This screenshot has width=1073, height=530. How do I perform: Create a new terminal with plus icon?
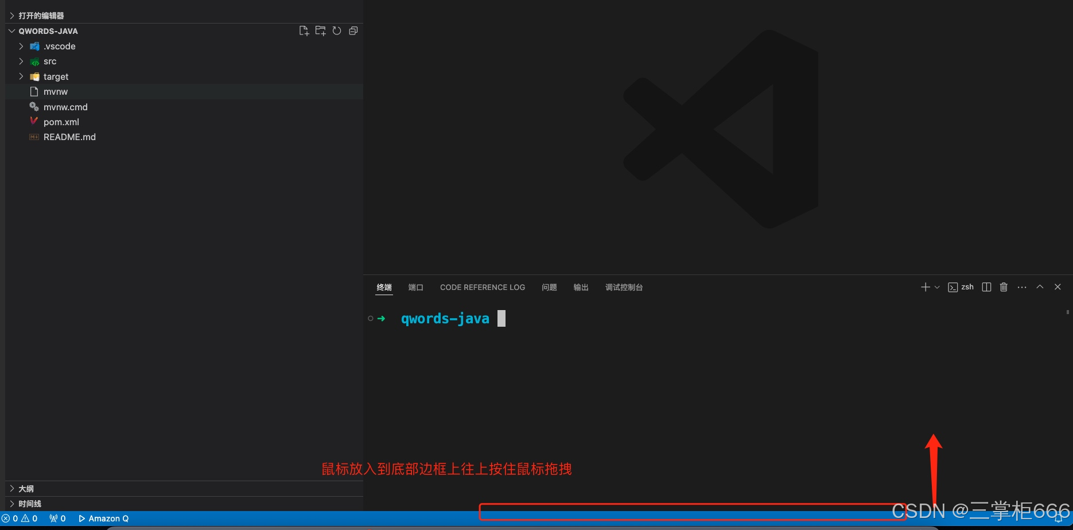(x=925, y=287)
